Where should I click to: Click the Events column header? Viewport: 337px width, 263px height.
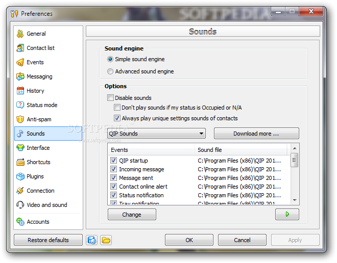[152, 150]
